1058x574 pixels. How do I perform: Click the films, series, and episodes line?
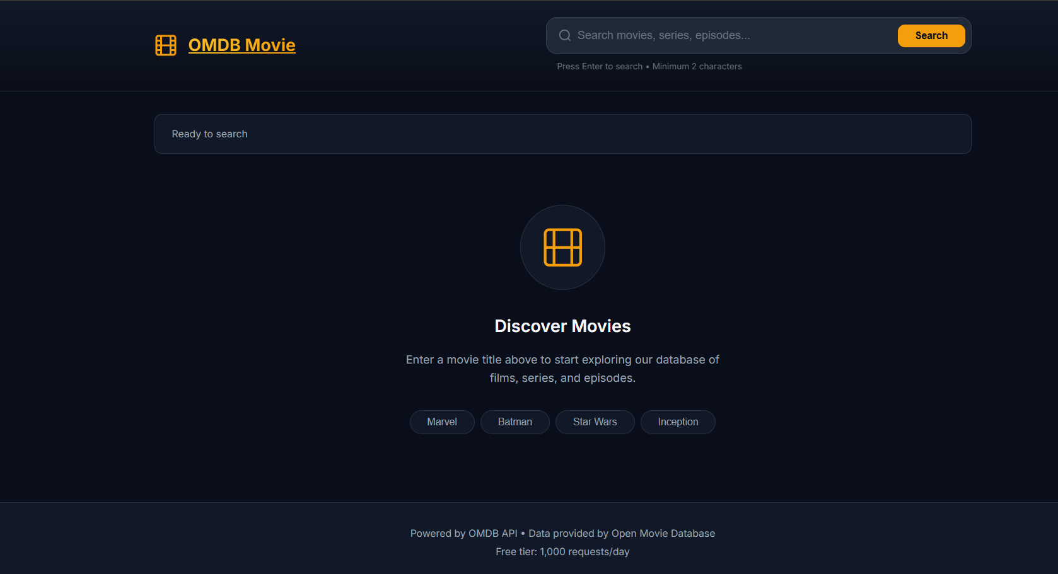(x=562, y=378)
